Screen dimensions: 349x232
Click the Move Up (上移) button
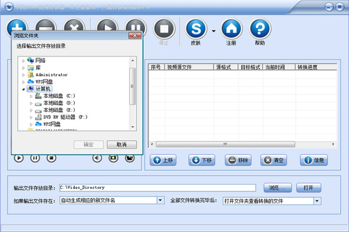163,160
